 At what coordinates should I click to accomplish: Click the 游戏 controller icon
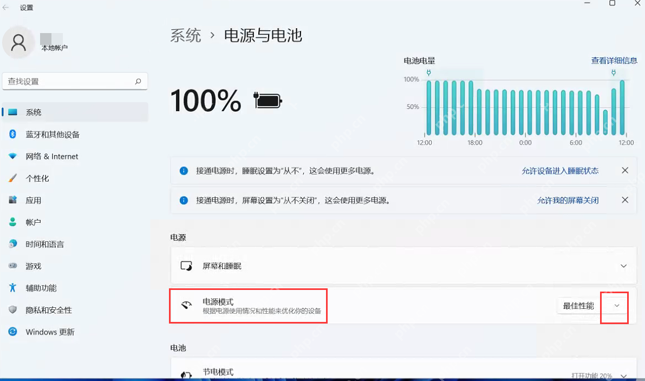click(13, 266)
